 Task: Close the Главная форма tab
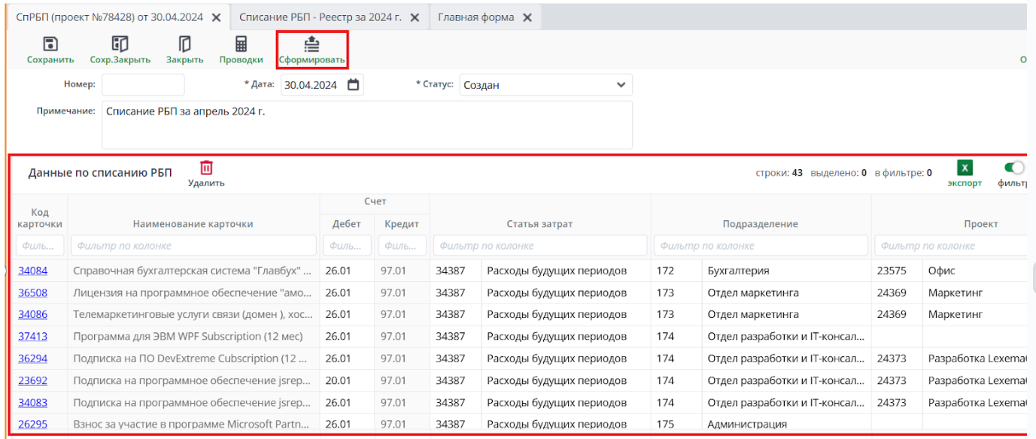tap(527, 17)
